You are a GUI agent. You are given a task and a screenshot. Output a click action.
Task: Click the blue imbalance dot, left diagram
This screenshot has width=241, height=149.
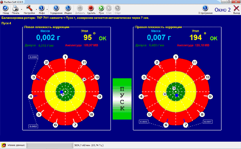tap(61, 92)
